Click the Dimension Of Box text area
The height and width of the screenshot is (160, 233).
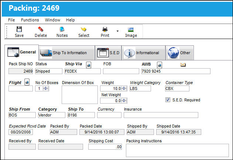[x=80, y=95]
